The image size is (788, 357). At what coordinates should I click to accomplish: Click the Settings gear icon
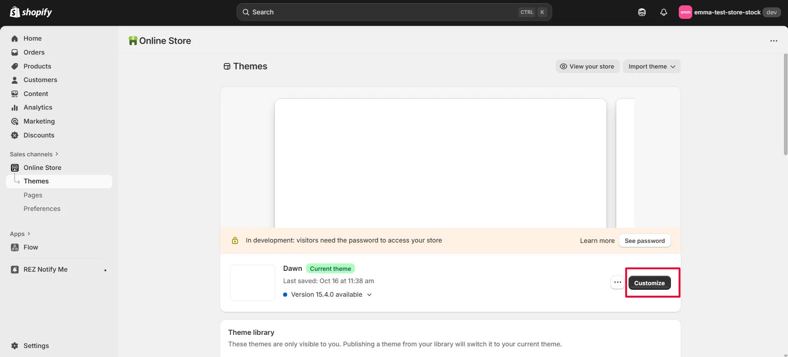pyautogui.click(x=15, y=346)
